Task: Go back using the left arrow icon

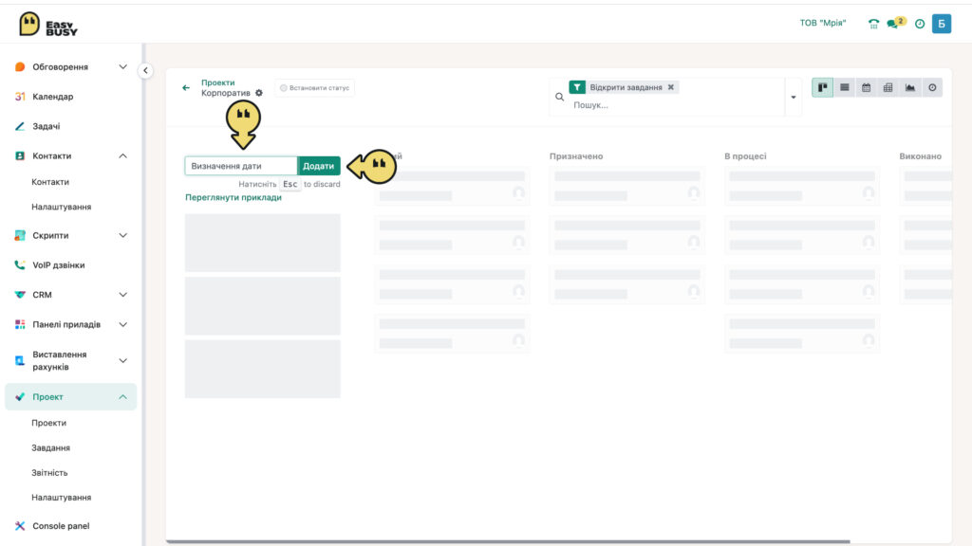Action: click(x=186, y=88)
